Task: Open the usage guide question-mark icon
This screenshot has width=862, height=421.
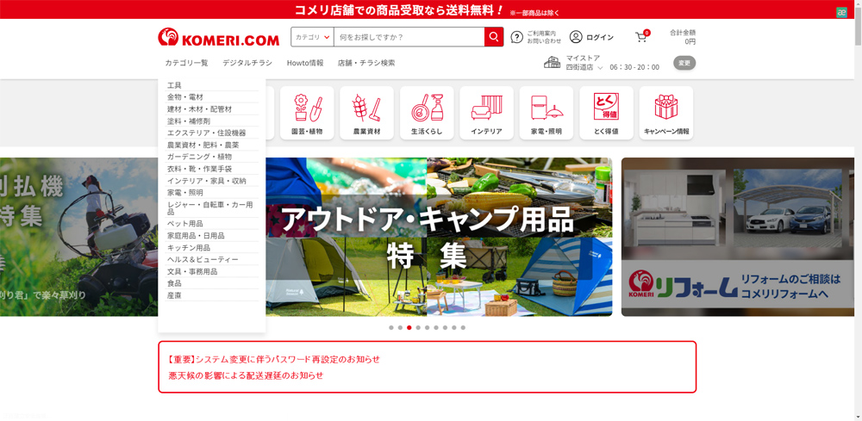Action: coord(517,37)
